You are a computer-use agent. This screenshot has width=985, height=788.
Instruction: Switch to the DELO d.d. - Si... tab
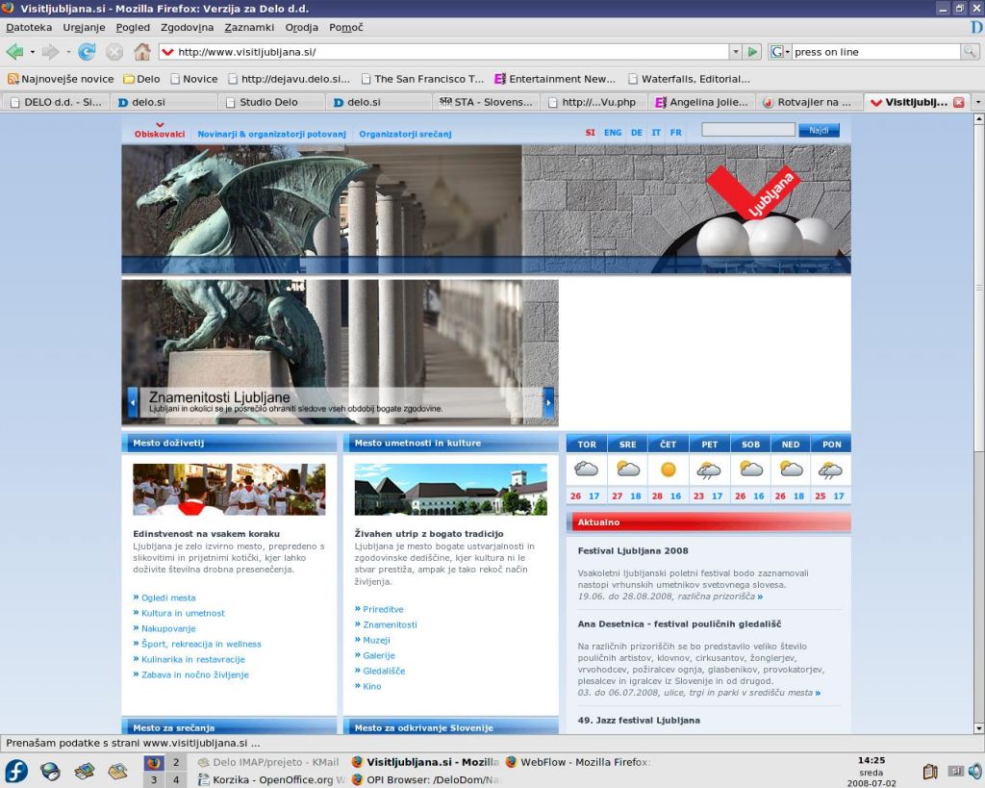point(56,102)
